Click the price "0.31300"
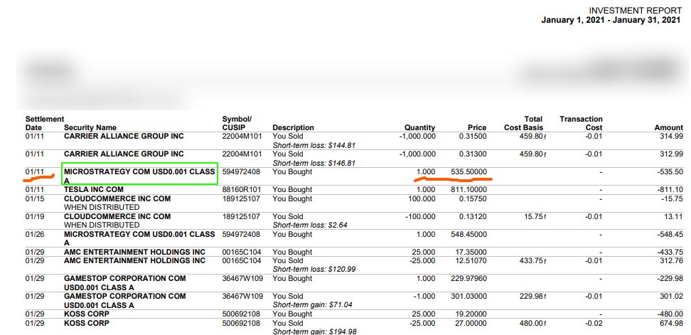The image size is (691, 335). point(473,154)
